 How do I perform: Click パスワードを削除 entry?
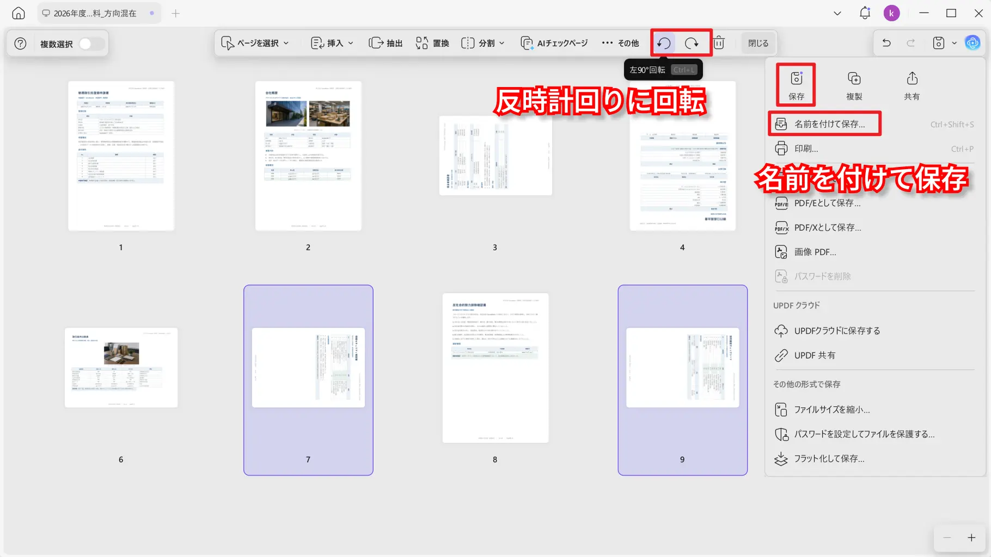coord(873,276)
